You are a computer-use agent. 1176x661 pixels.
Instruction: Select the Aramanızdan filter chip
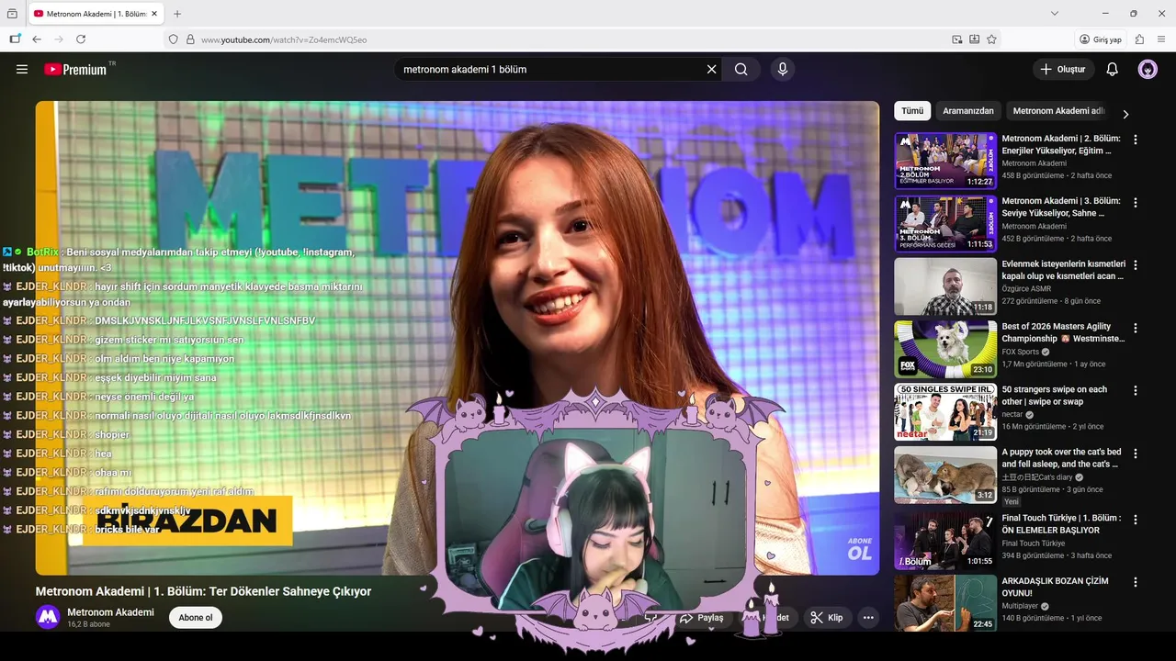968,110
